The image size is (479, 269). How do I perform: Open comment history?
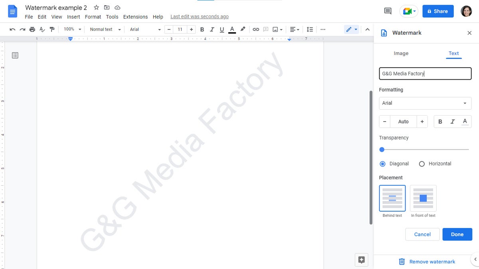point(388,11)
